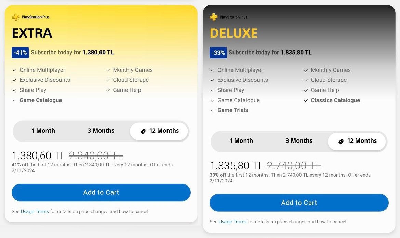400x238 pixels.
Task: Select 1 Month duration for Extra plan
Action: [43, 131]
